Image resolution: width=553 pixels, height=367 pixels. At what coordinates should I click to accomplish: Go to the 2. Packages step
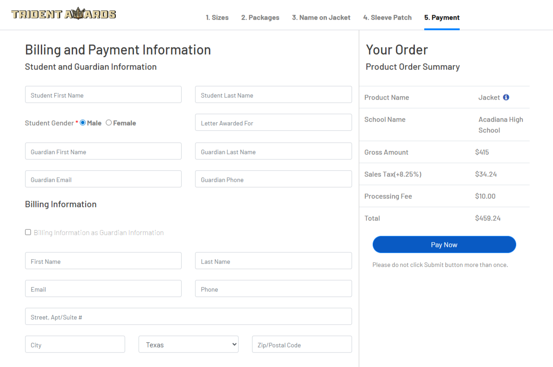coord(260,18)
